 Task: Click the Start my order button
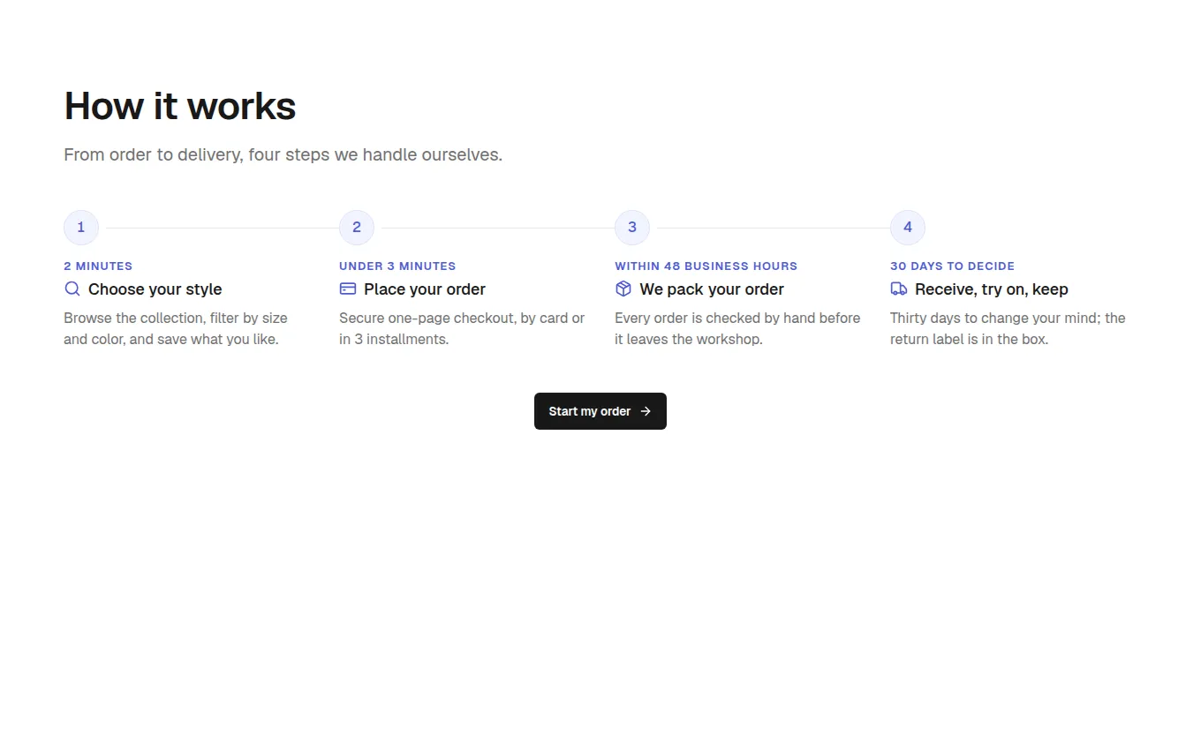[600, 411]
